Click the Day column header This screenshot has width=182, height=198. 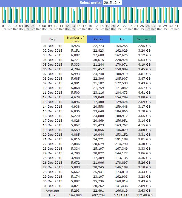pos(52,39)
